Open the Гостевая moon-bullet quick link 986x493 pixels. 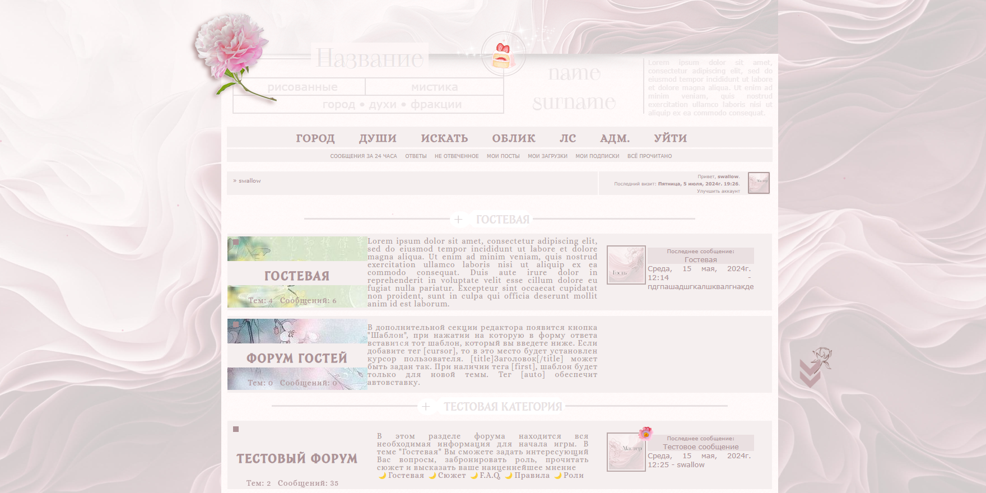point(406,476)
